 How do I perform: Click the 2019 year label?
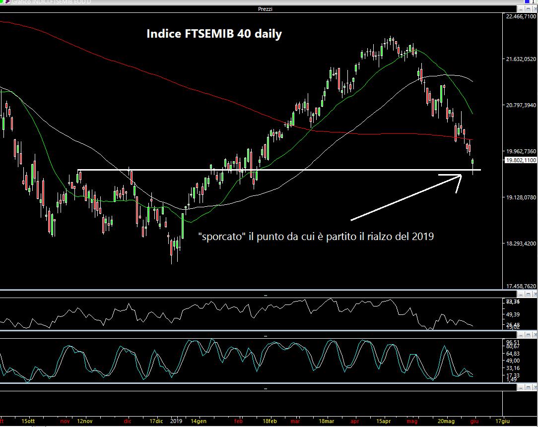click(x=176, y=421)
